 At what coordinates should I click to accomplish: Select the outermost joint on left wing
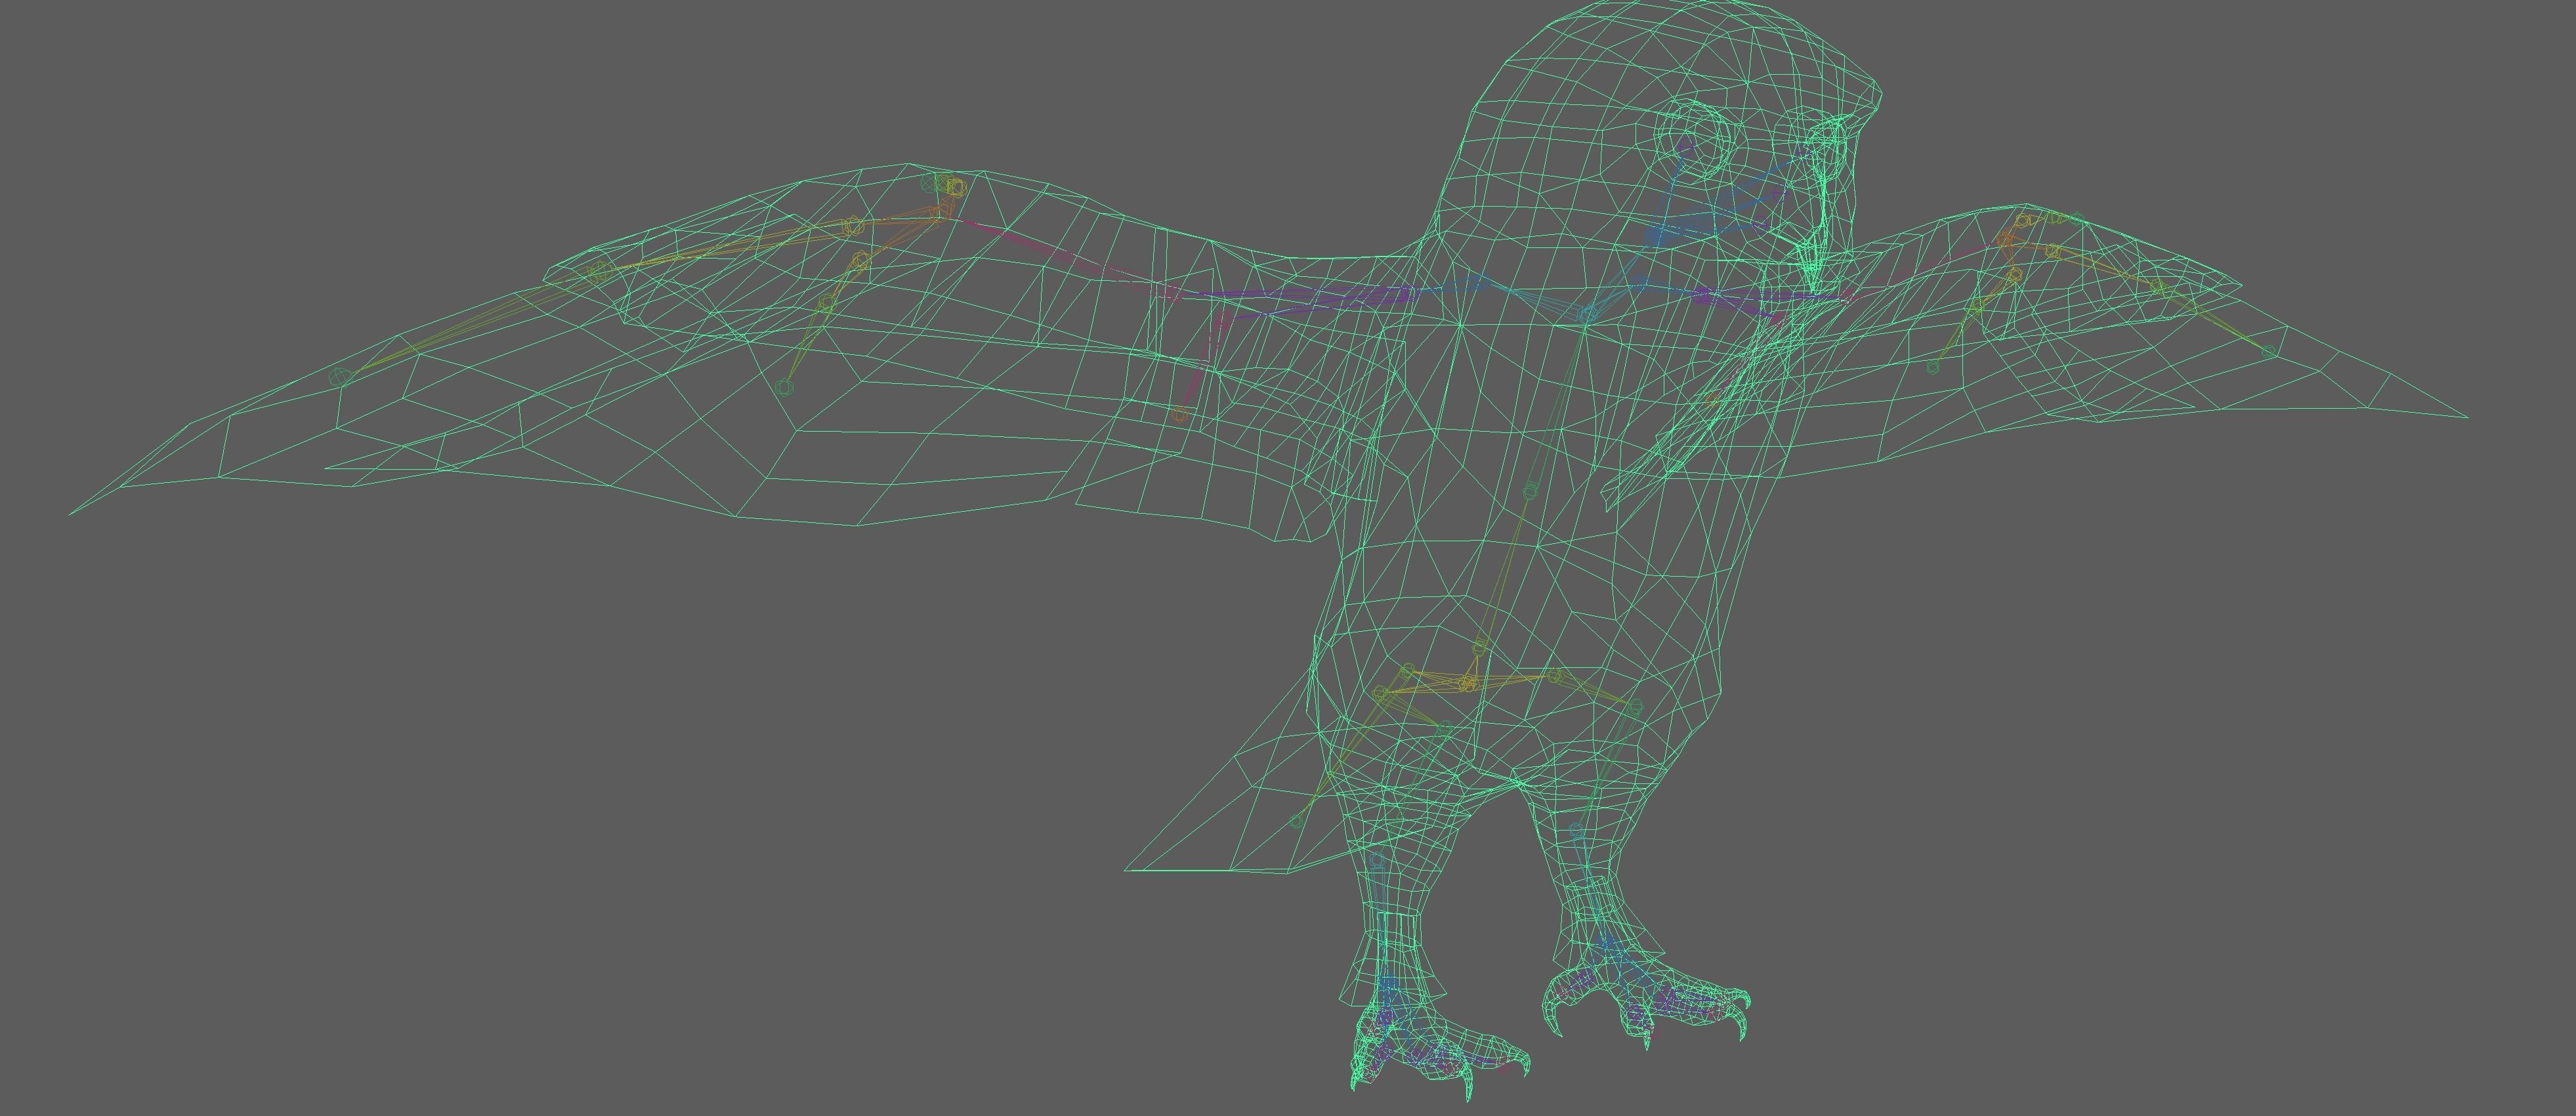pos(340,377)
